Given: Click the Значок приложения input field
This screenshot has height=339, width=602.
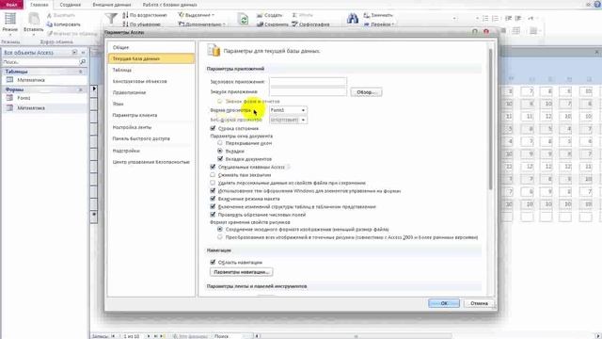Looking at the screenshot, I should [309, 92].
